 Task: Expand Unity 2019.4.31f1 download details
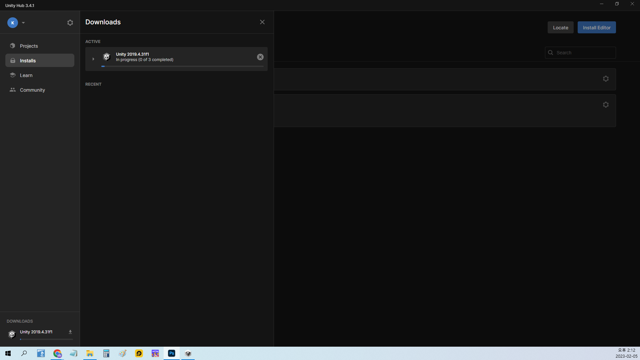pos(93,59)
